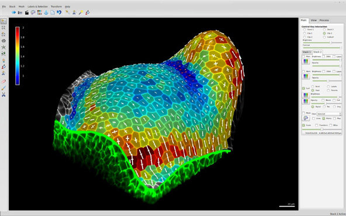This screenshot has width=346, height=216.
Task: Toggle the Scale checkbox
Action: [304, 125]
